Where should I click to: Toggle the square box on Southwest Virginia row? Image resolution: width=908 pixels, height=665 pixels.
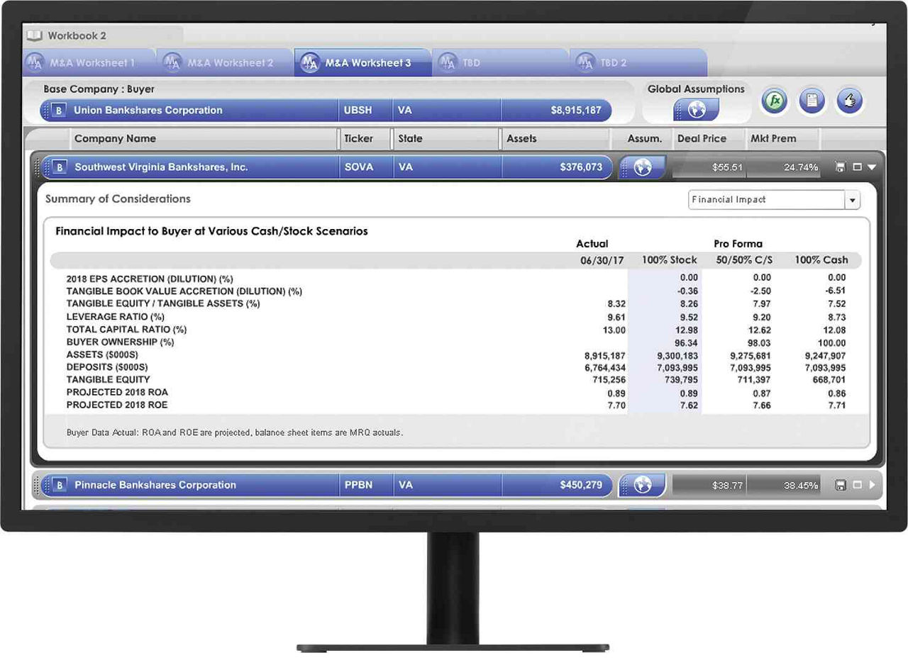857,168
